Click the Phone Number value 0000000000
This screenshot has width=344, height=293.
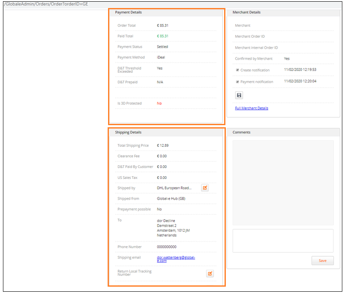167,247
